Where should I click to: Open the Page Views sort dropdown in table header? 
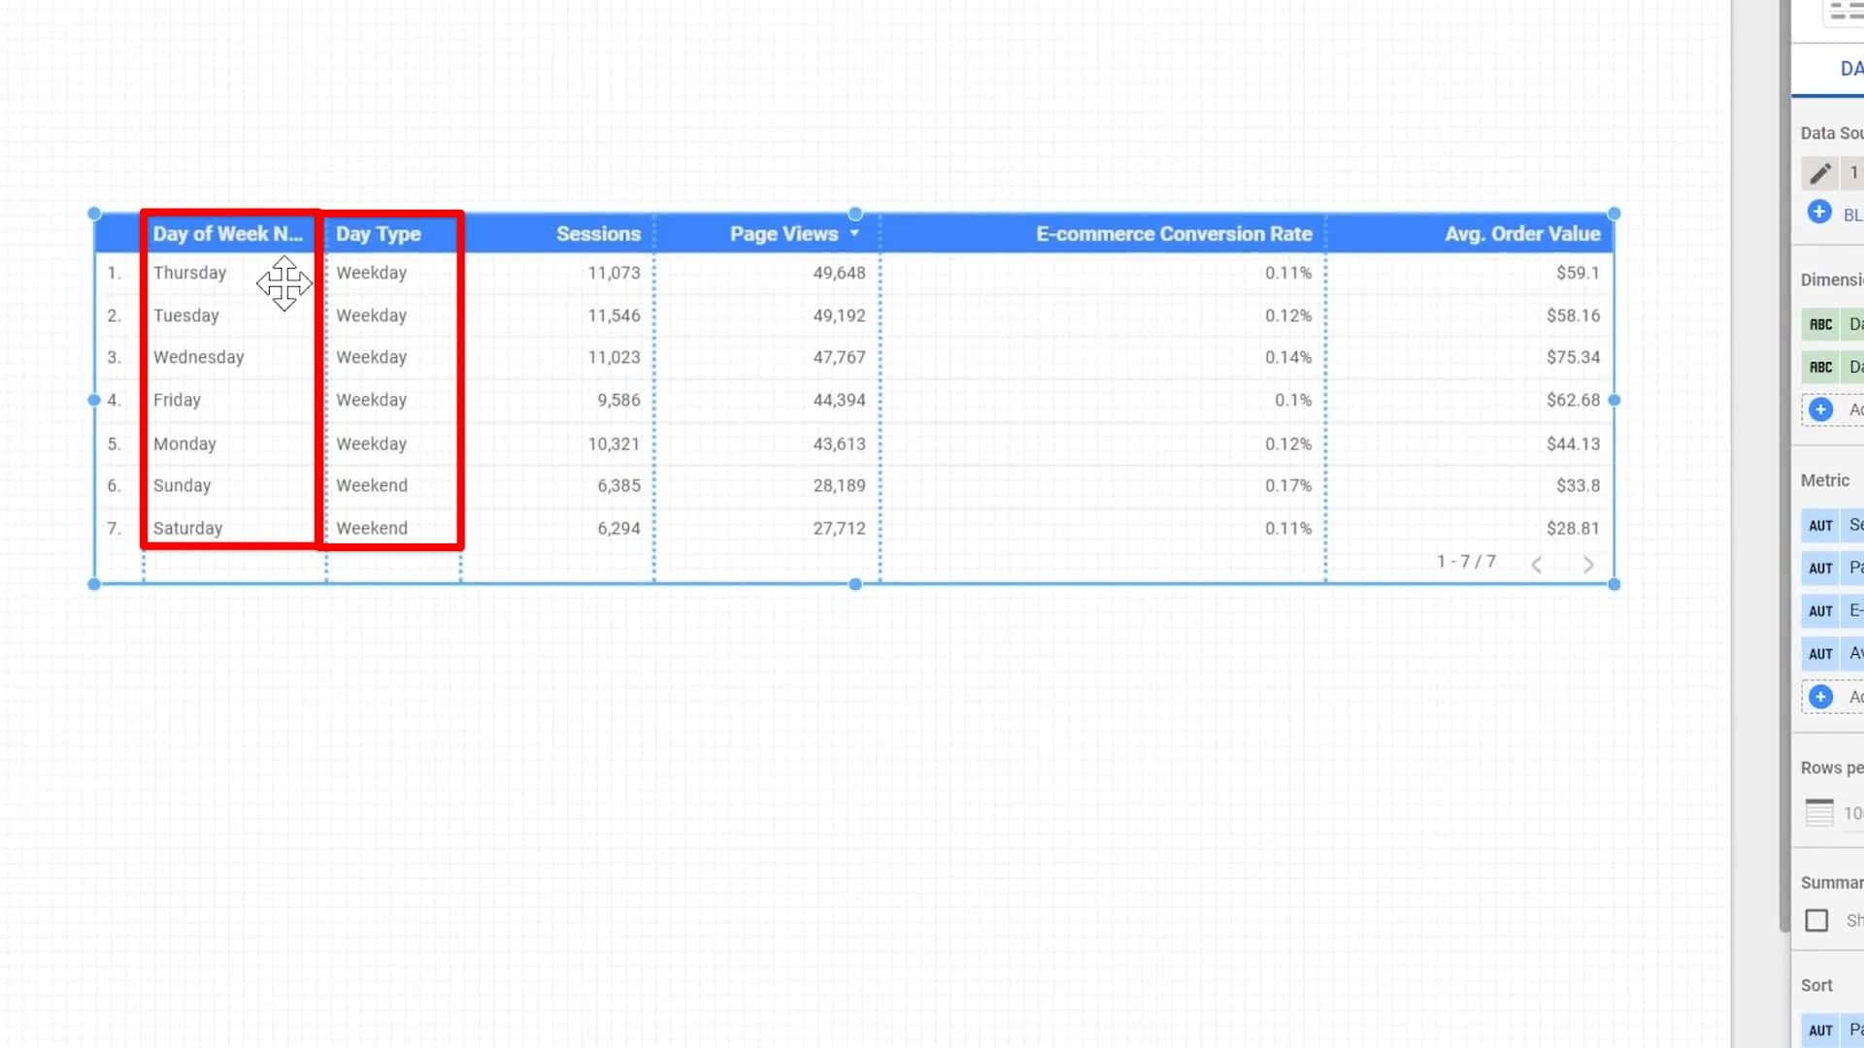854,233
